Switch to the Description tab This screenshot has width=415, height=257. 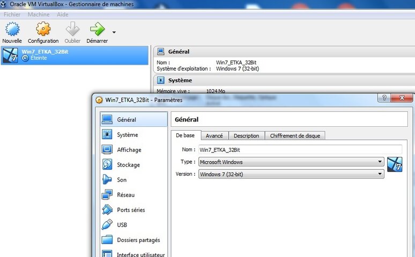click(247, 136)
